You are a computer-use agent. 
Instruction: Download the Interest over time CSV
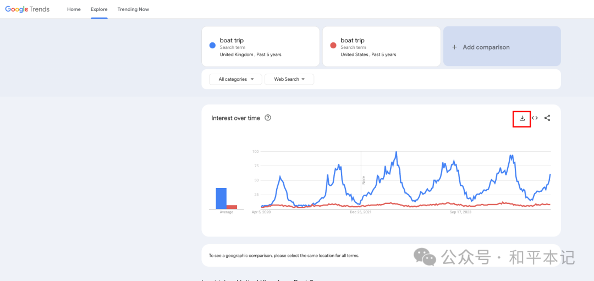521,118
